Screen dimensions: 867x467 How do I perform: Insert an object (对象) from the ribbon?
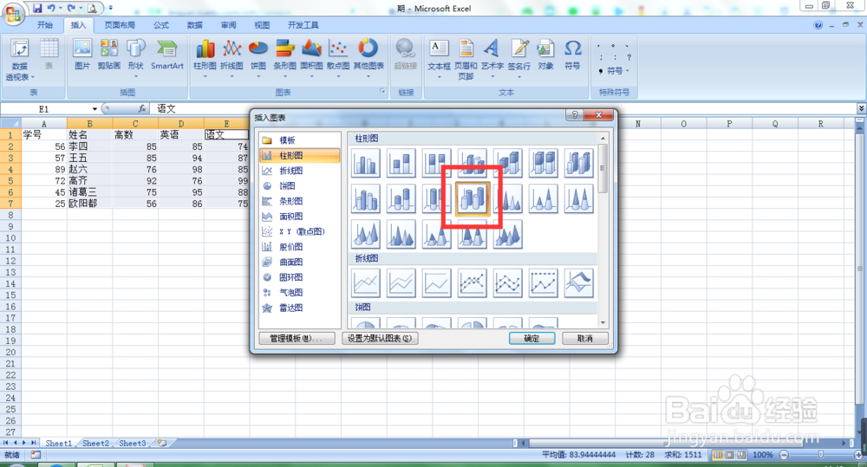click(545, 55)
